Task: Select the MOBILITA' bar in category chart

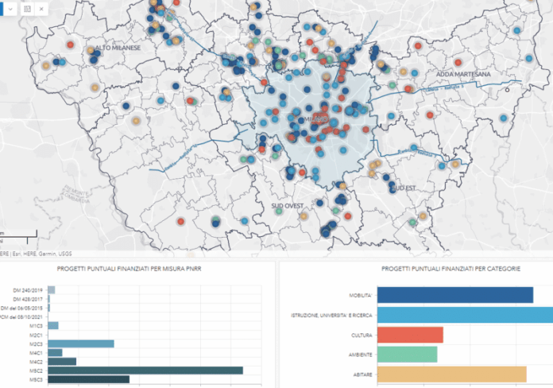Action: click(454, 295)
